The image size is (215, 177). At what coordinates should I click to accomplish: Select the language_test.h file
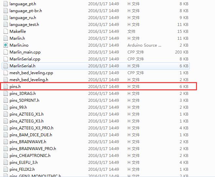coord(24,24)
